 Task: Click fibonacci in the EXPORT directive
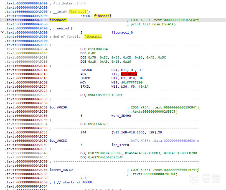point(103,16)
